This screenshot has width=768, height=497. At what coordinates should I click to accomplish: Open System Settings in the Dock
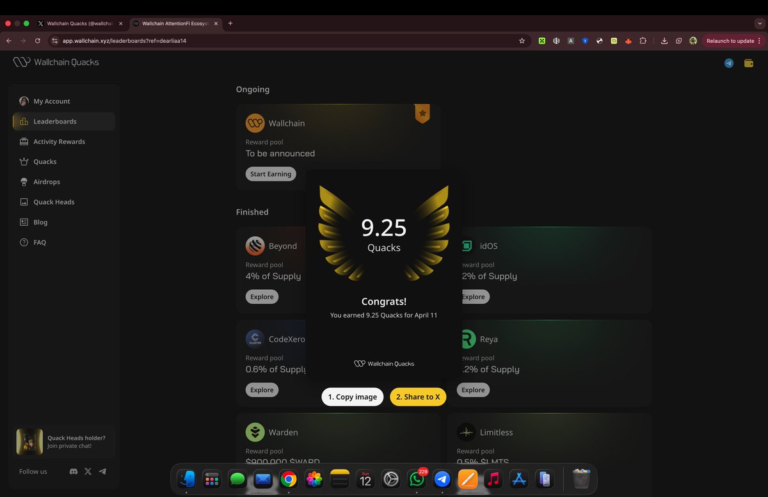pyautogui.click(x=391, y=479)
